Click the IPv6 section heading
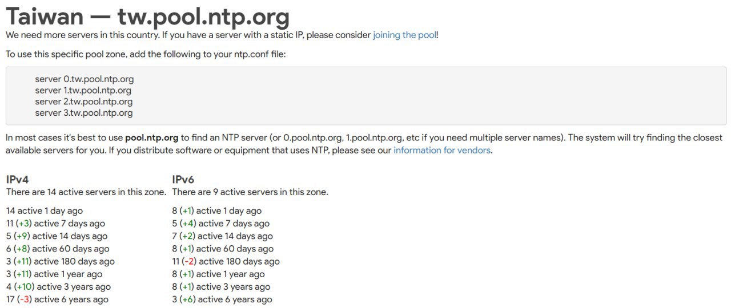The width and height of the screenshot is (731, 308). coord(183,180)
